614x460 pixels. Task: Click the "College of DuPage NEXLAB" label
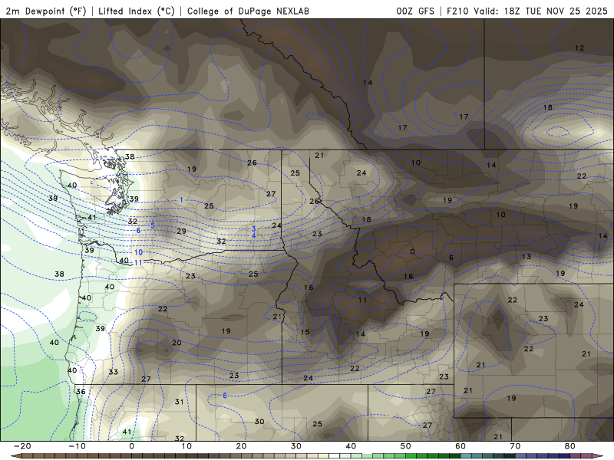tap(248, 11)
